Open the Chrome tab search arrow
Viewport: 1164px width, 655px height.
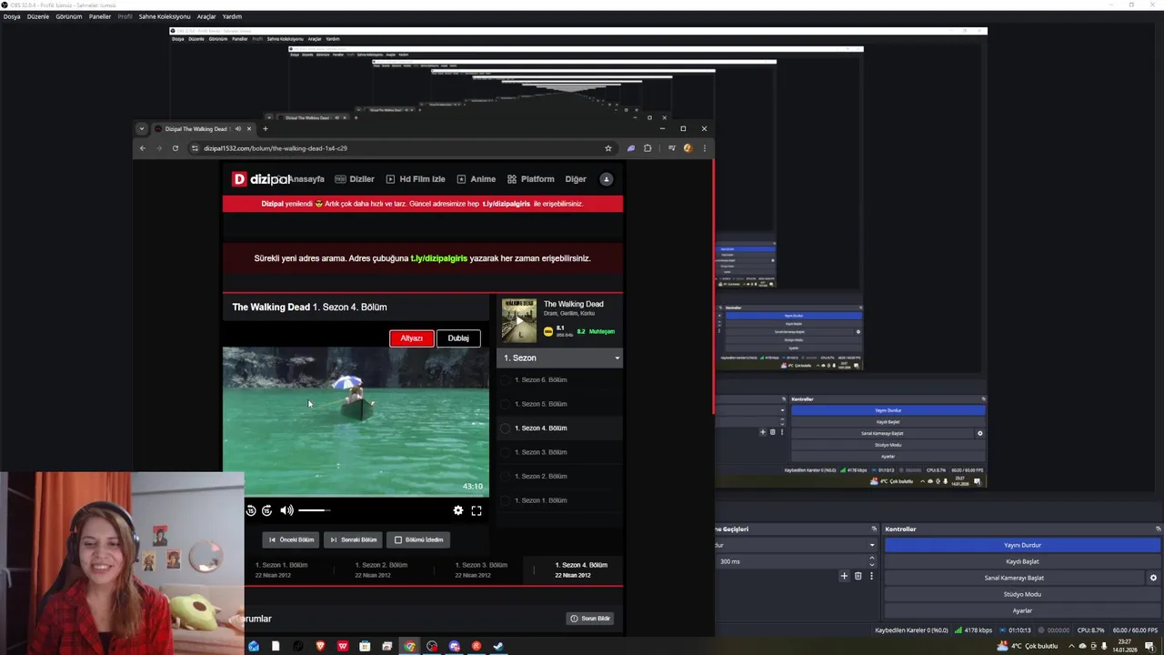(141, 129)
